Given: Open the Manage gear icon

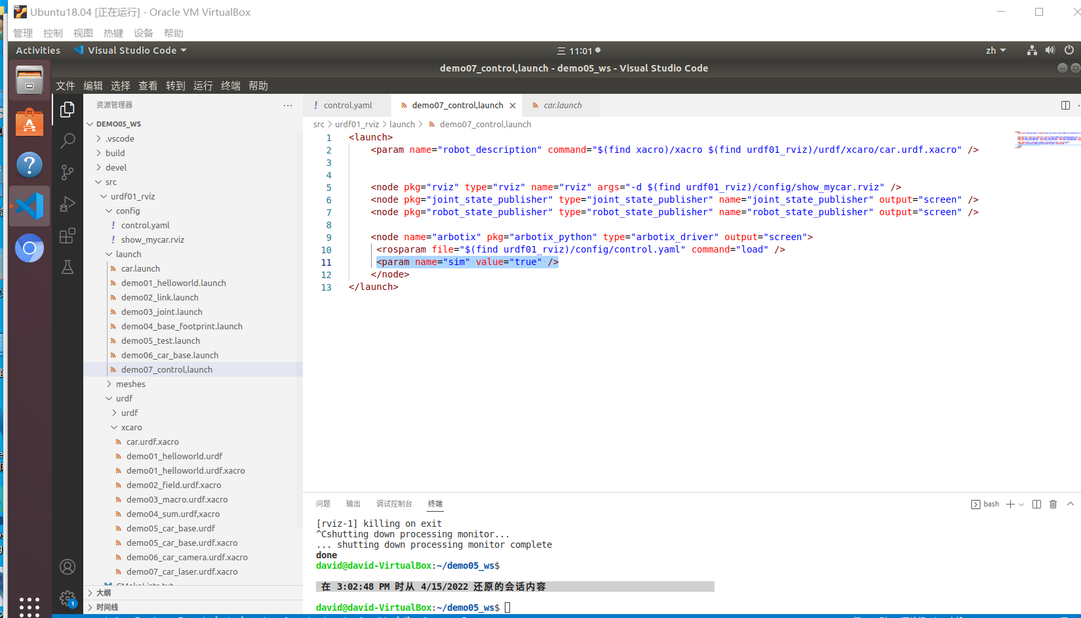Looking at the screenshot, I should pos(68,598).
